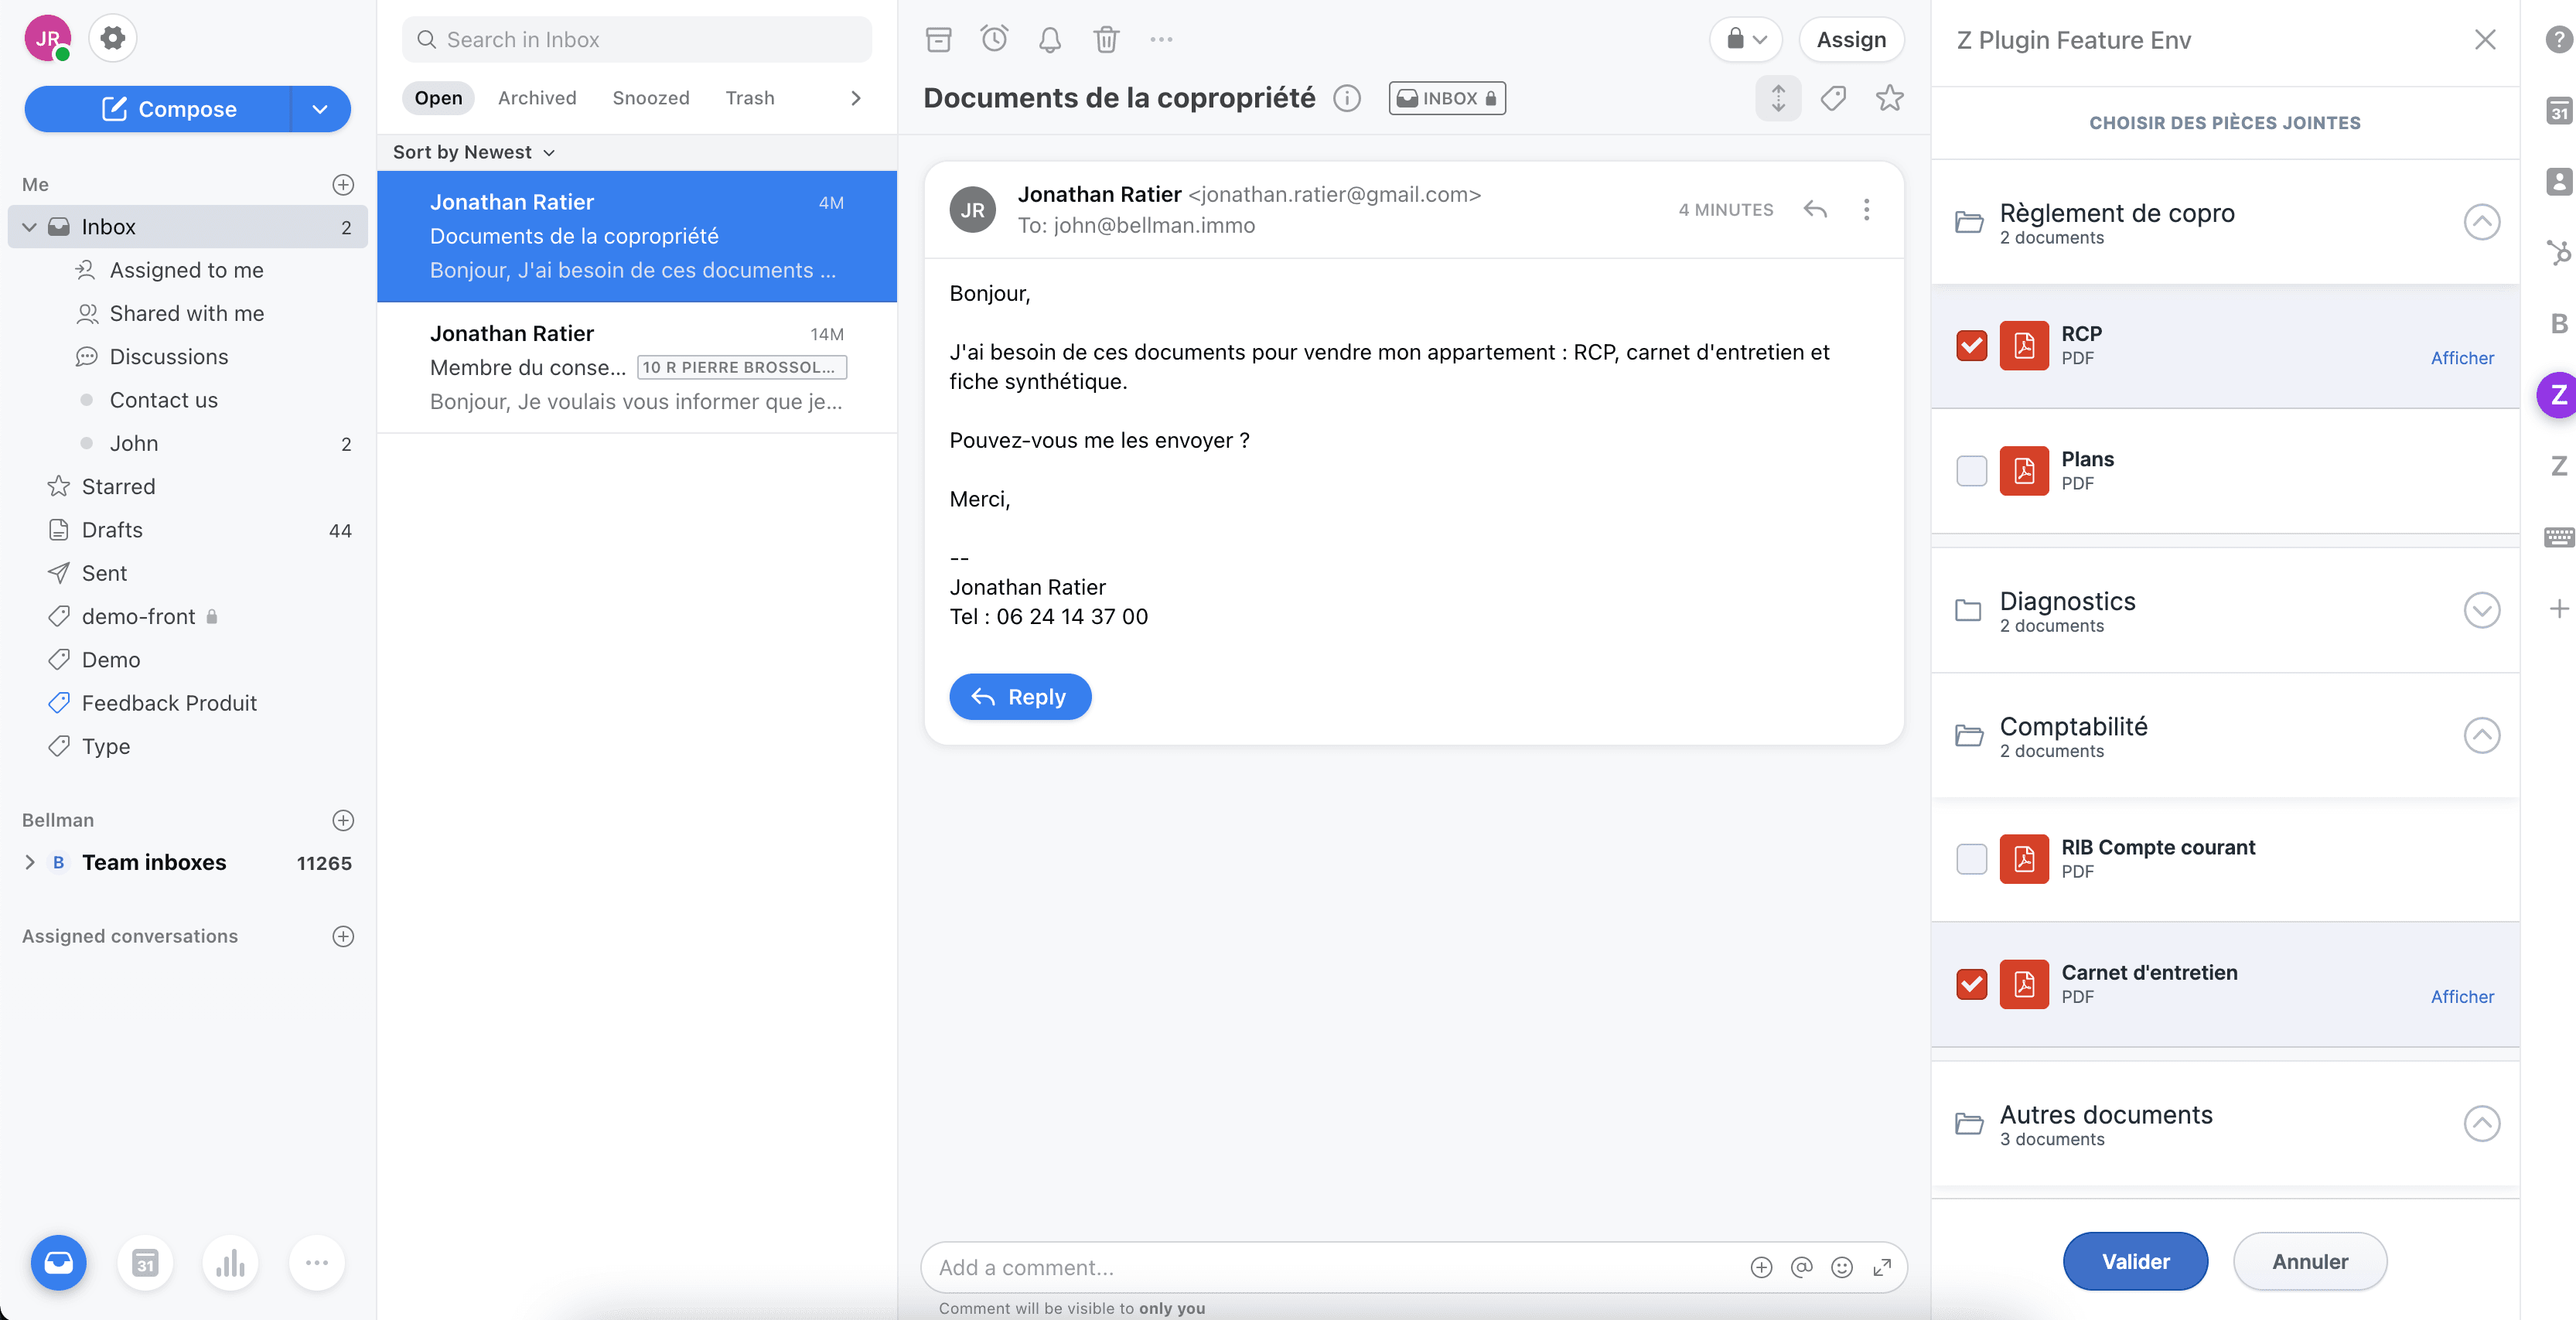
Task: Open the contacts plugin in the right rail
Action: pos(2558,182)
